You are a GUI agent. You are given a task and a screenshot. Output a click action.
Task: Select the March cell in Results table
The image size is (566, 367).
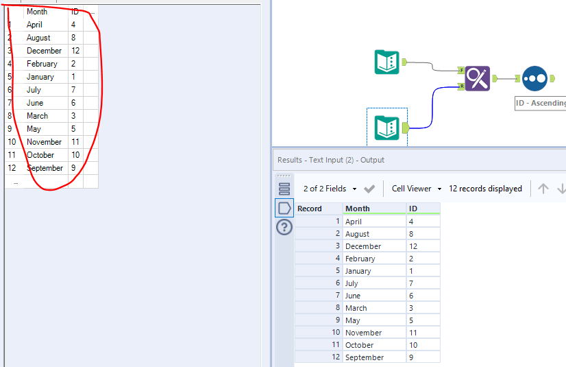tap(374, 308)
